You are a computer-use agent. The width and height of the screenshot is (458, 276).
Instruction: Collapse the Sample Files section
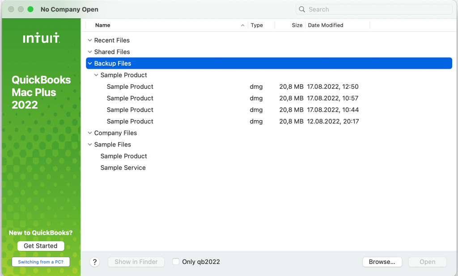tap(89, 144)
